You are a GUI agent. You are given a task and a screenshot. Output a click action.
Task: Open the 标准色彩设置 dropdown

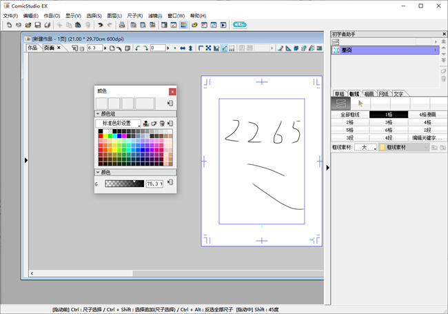pyautogui.click(x=118, y=124)
